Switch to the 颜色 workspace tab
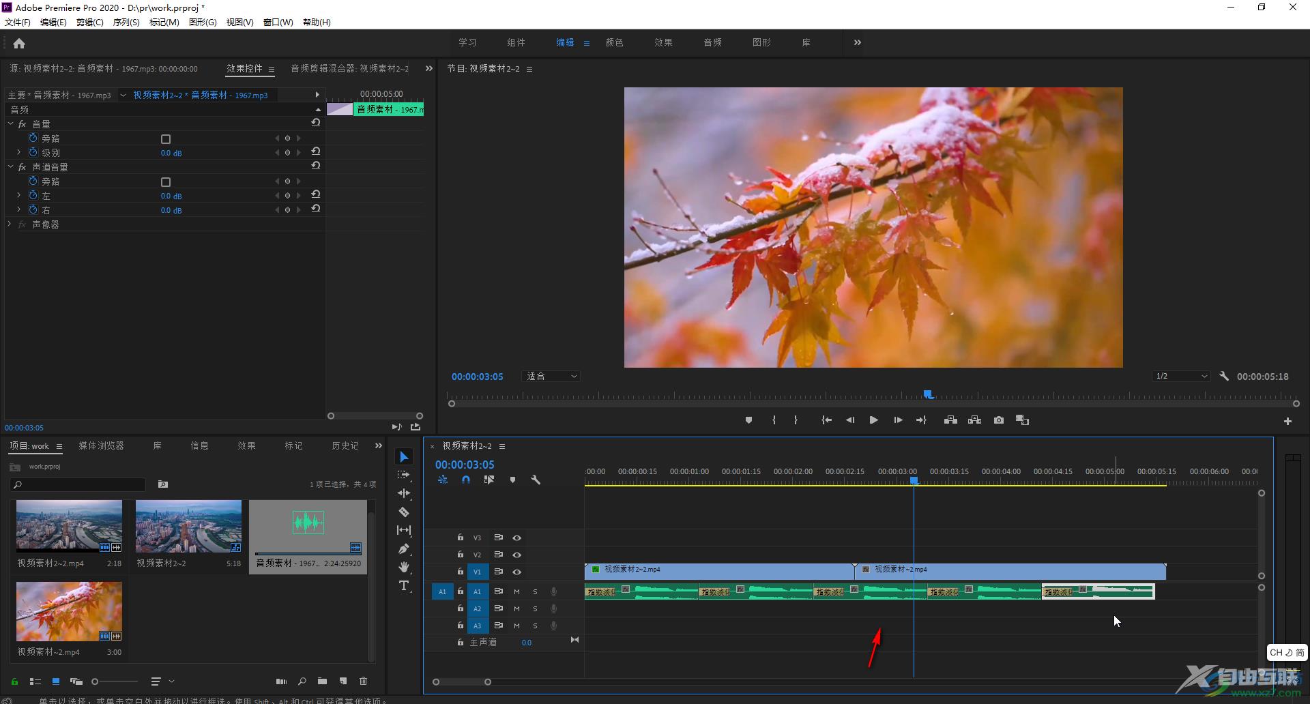 614,42
